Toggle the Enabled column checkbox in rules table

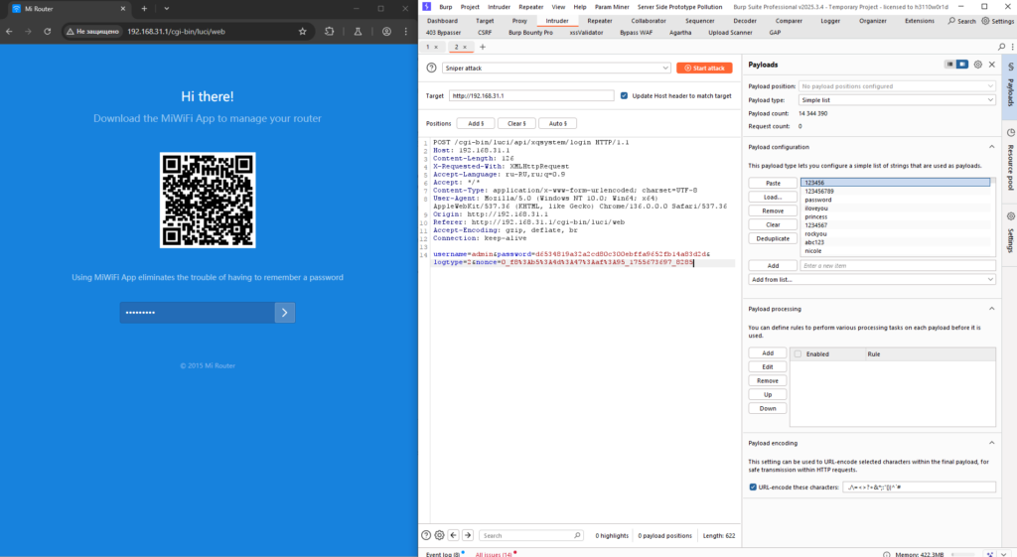[x=798, y=354]
